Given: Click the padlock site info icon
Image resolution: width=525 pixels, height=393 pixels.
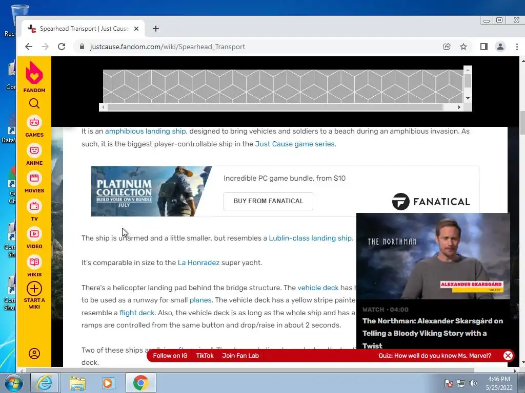Looking at the screenshot, I should point(82,47).
